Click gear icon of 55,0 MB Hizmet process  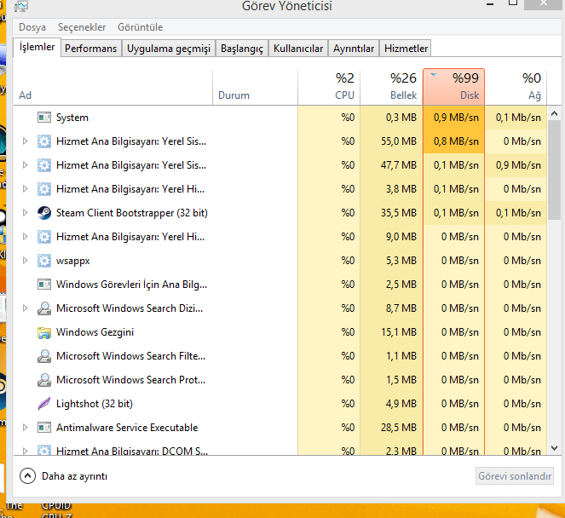tap(44, 141)
